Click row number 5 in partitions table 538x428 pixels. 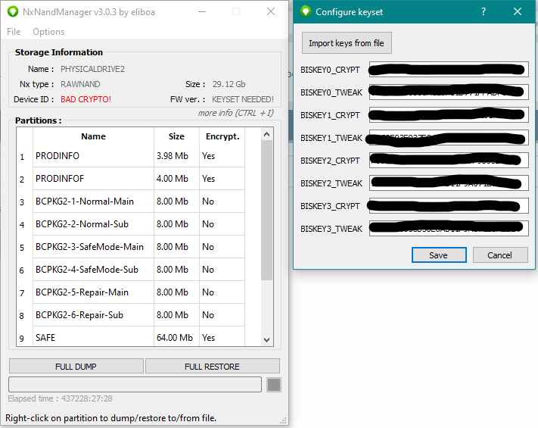pyautogui.click(x=22, y=247)
